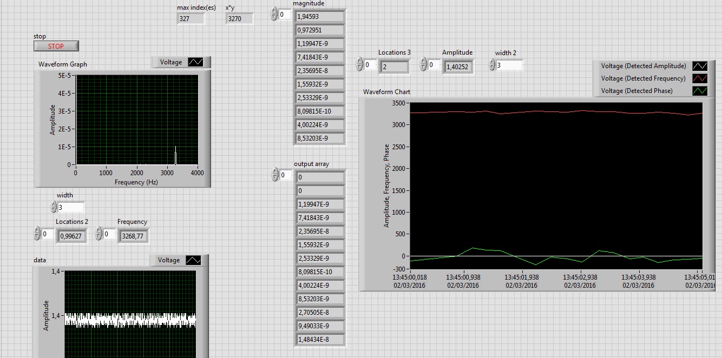Select the max index(es) indicator field
The height and width of the screenshot is (358, 722).
coord(191,19)
